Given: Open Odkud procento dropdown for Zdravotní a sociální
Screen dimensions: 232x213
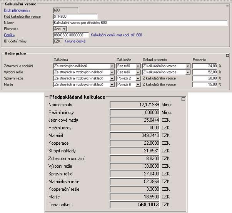Looking at the screenshot, I should coord(188,66).
